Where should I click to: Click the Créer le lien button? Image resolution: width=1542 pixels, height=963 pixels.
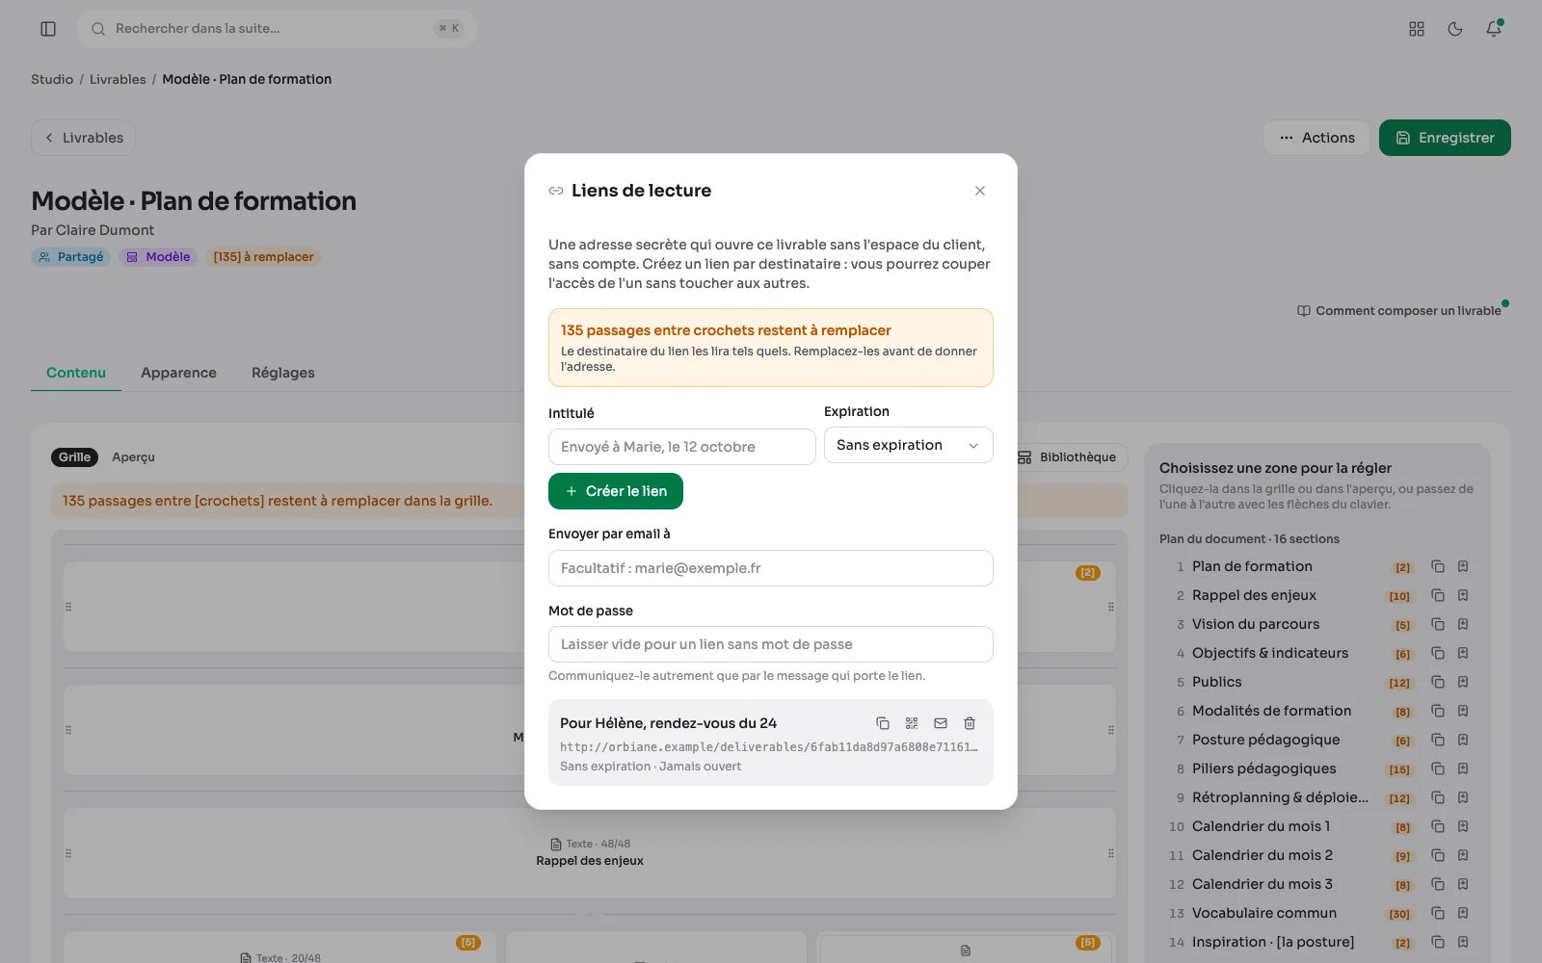pyautogui.click(x=616, y=491)
